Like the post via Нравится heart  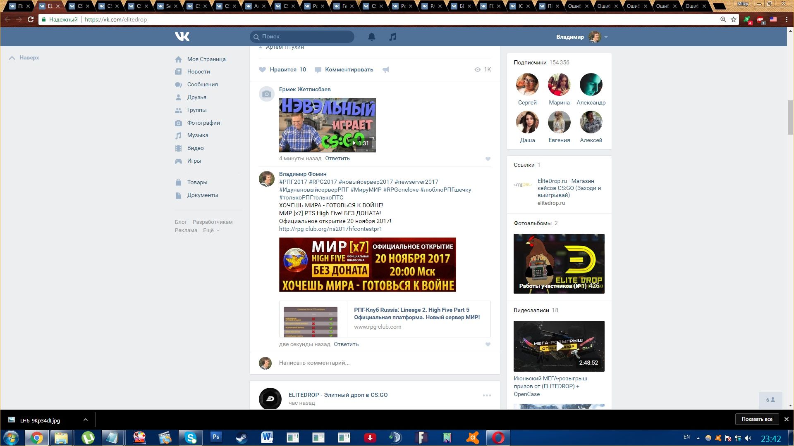(x=263, y=70)
